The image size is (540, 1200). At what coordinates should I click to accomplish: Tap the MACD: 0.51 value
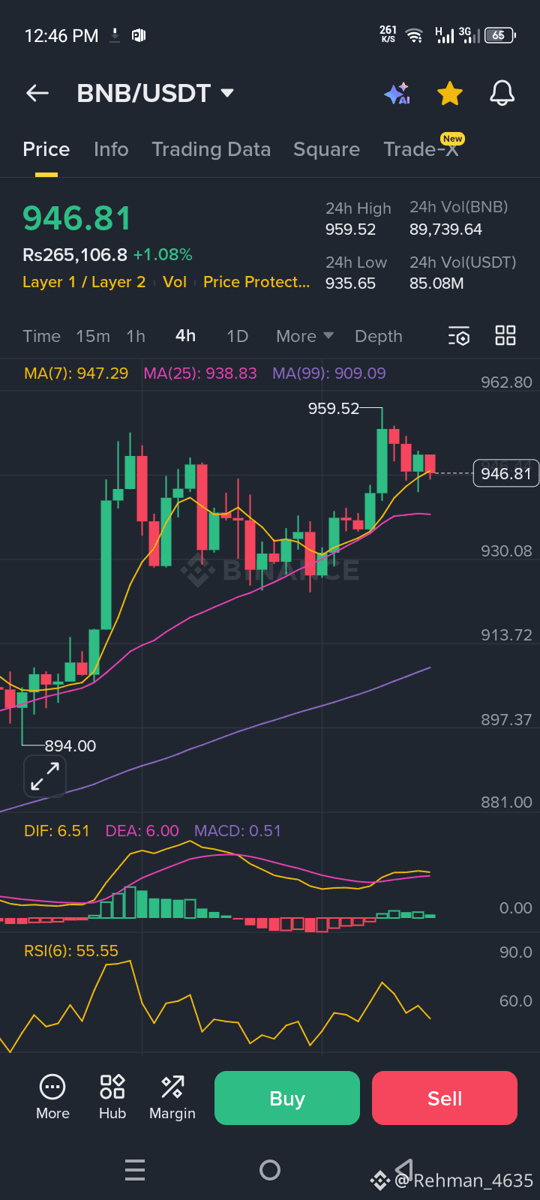tap(238, 831)
